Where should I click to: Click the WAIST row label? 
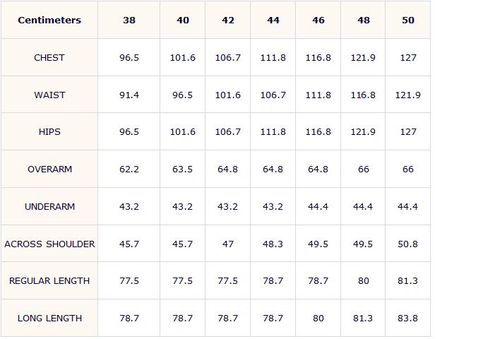click(49, 95)
